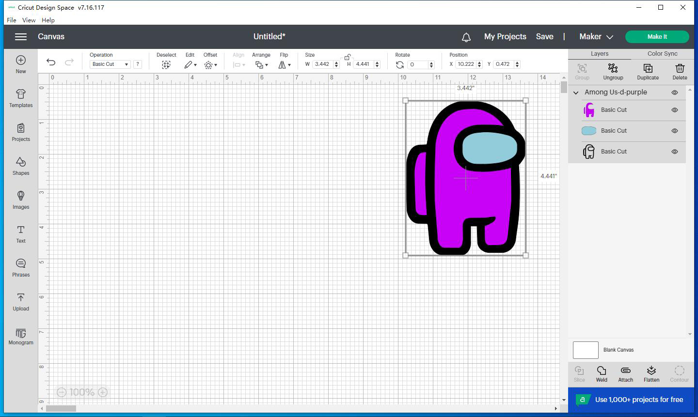Open the Help menu
698x417 pixels.
(x=48, y=20)
